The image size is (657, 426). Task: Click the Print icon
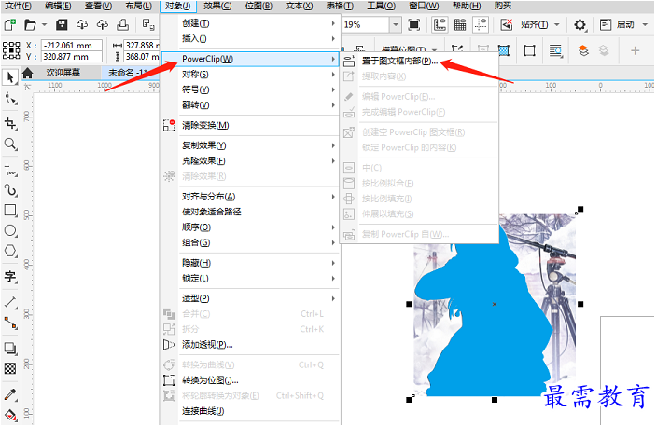pos(122,24)
